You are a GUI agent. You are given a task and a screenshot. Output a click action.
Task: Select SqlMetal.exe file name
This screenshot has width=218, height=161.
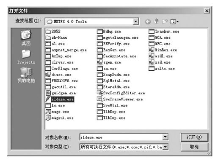click(x=116, y=81)
